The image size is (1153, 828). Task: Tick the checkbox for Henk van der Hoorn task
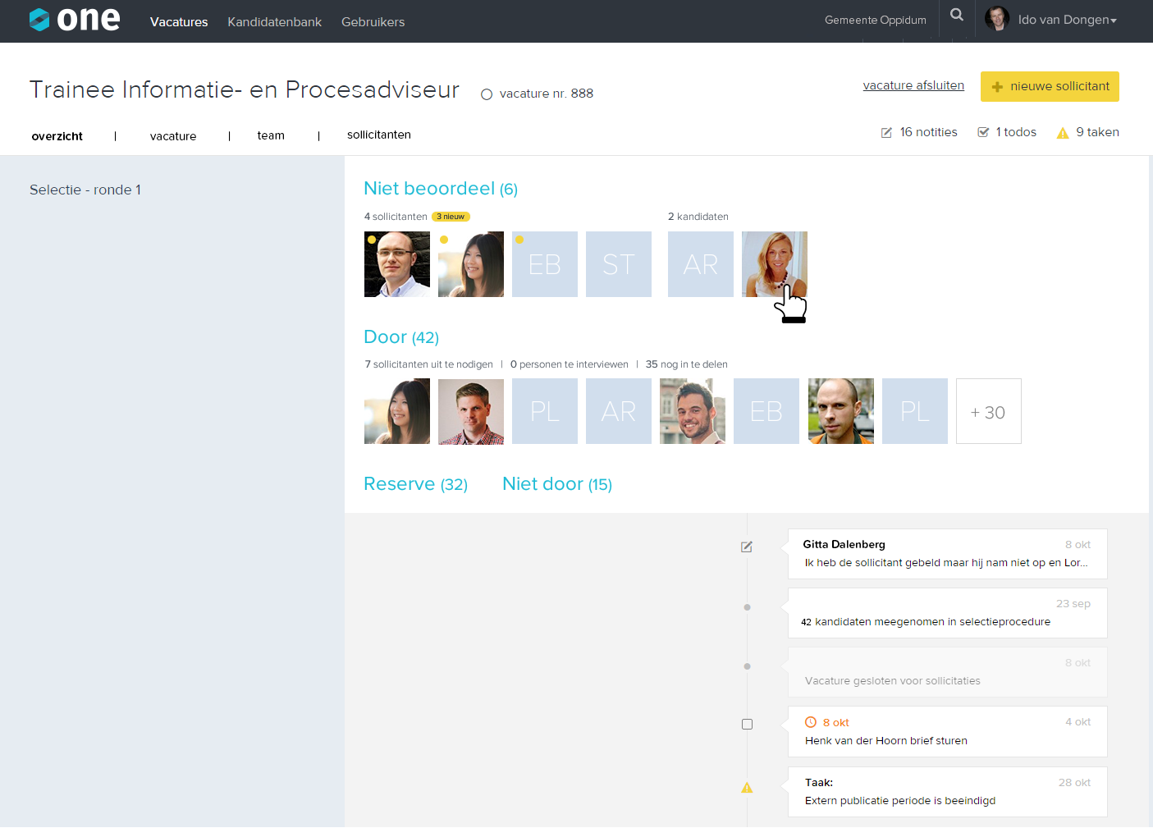[x=747, y=725]
